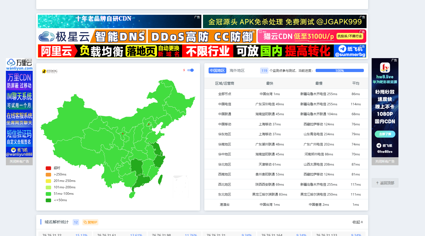Select the 华南地区 row label
The height and width of the screenshot is (236, 425).
click(x=225, y=144)
